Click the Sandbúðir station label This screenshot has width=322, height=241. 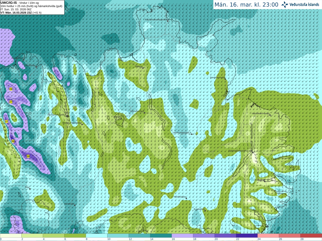point(69,204)
